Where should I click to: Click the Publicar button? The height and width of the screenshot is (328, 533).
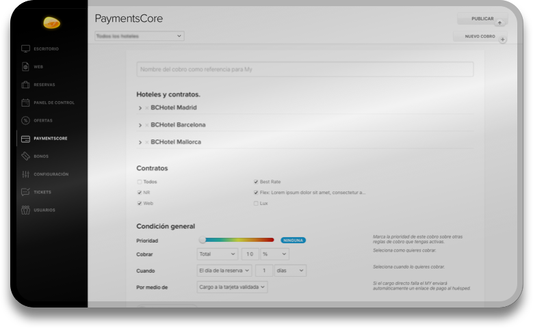482,18
